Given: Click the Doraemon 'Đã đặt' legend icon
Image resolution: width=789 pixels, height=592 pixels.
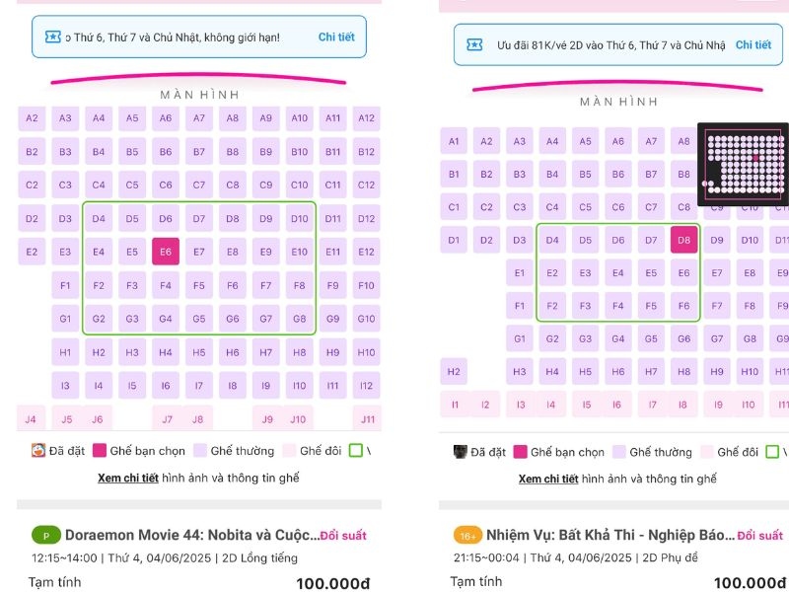Looking at the screenshot, I should [x=38, y=450].
